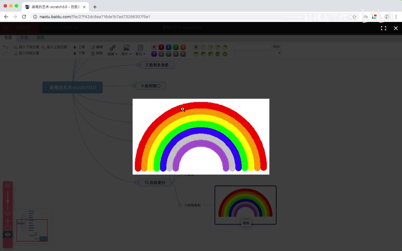
Task: View site information icon beside URL
Action: 35,17
